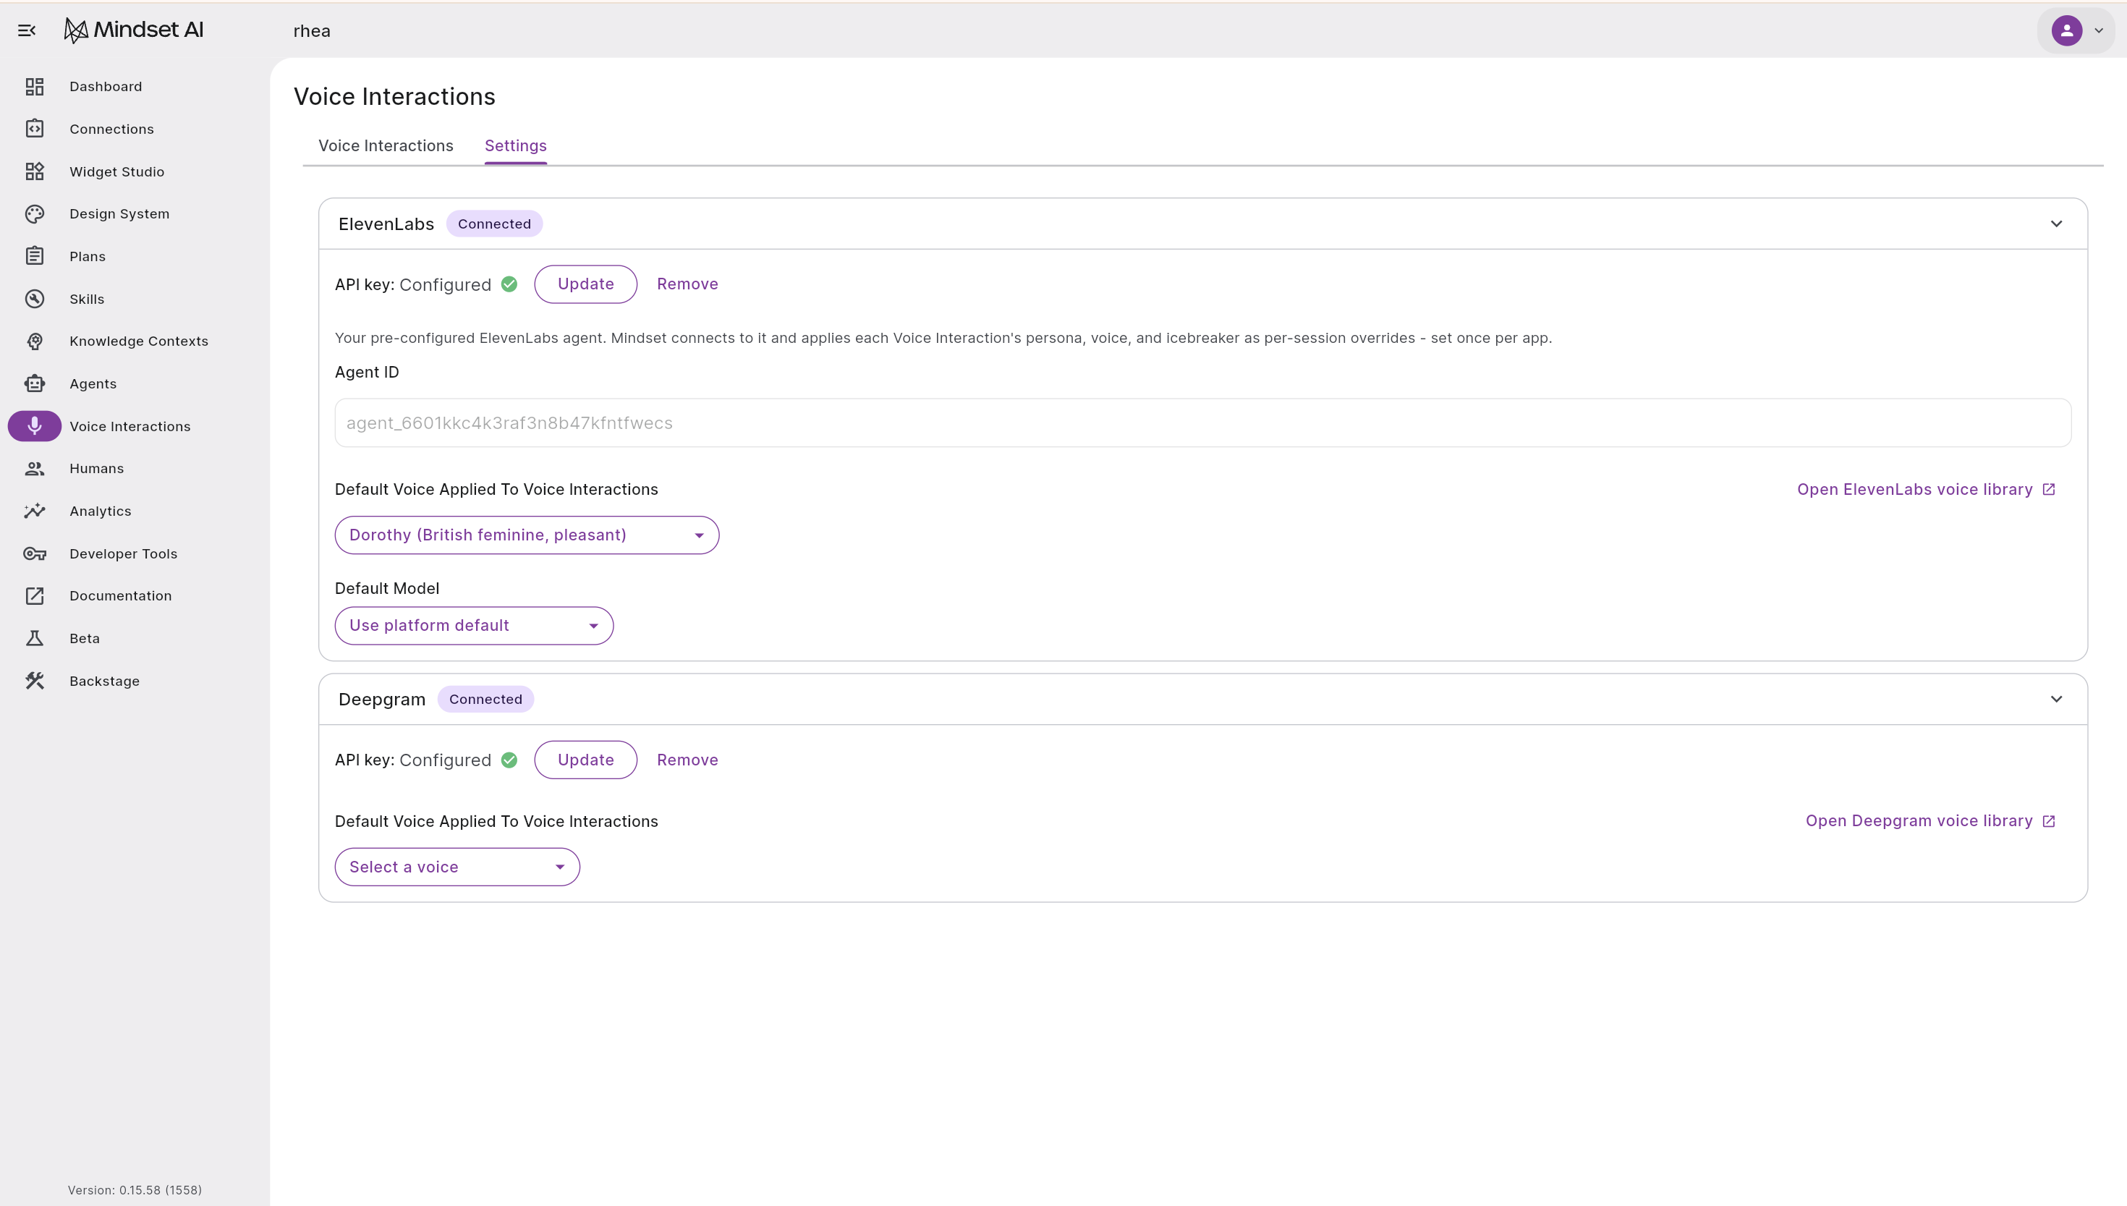Image resolution: width=2127 pixels, height=1206 pixels.
Task: Click the Deepgram Connected badge
Action: point(485,699)
